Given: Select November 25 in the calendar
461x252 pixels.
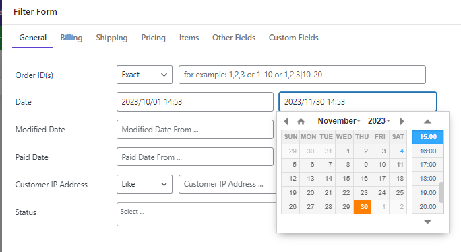Looking at the screenshot, I should [x=398, y=193].
